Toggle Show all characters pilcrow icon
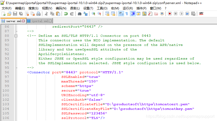The height and width of the screenshot is (121, 217). (127, 14)
